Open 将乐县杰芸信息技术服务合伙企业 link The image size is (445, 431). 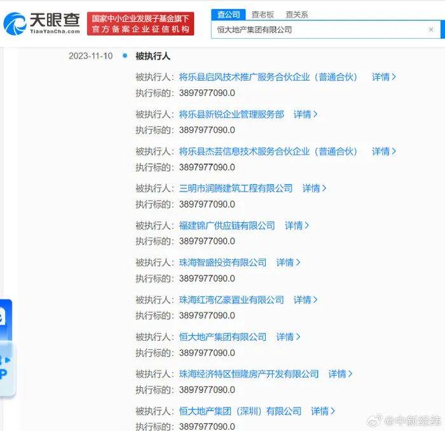click(x=268, y=151)
